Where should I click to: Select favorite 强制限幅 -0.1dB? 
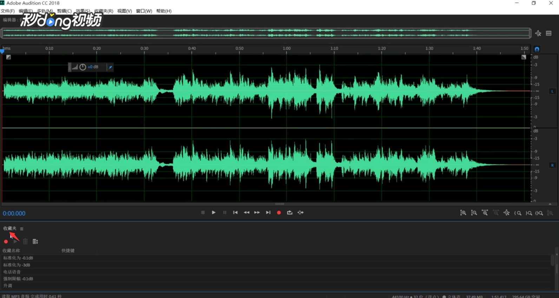276,279
